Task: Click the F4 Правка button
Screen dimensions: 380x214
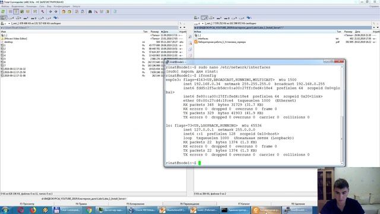Action: (81, 204)
